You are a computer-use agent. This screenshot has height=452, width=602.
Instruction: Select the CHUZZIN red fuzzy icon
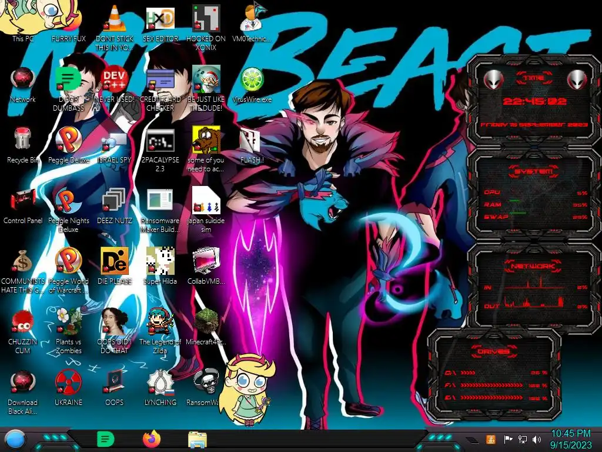pyautogui.click(x=23, y=321)
